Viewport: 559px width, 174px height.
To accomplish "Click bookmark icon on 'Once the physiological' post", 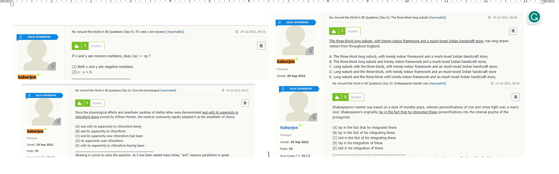I will 244,103.
